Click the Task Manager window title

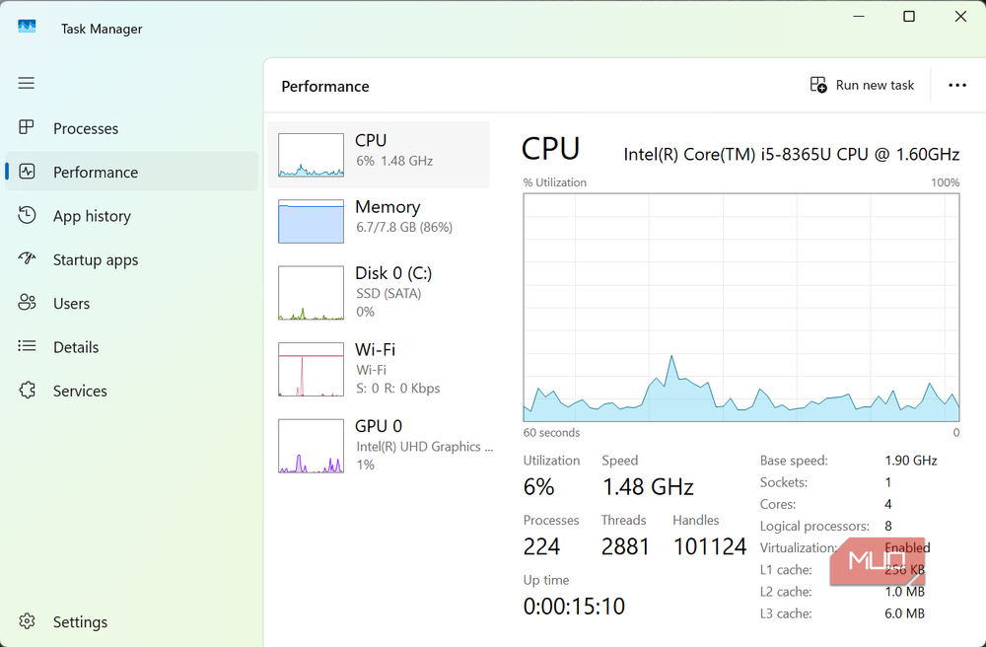click(102, 29)
